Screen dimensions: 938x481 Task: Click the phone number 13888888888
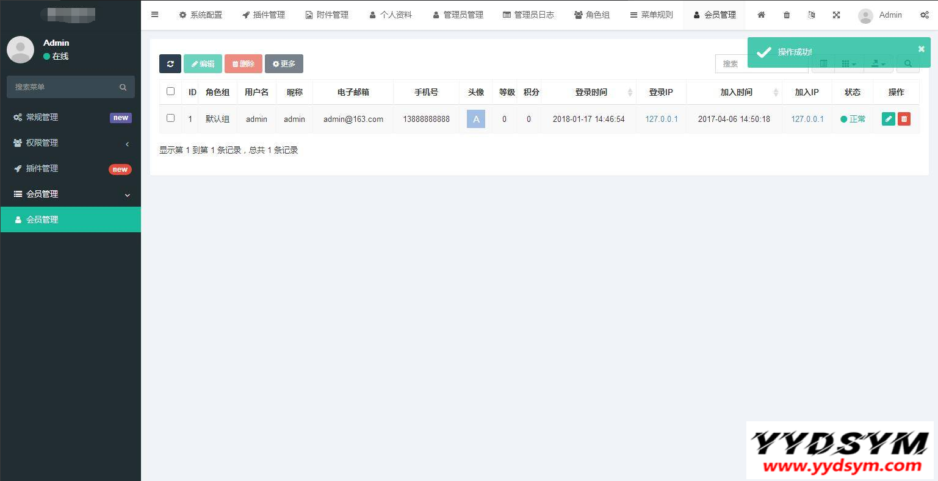coord(427,119)
